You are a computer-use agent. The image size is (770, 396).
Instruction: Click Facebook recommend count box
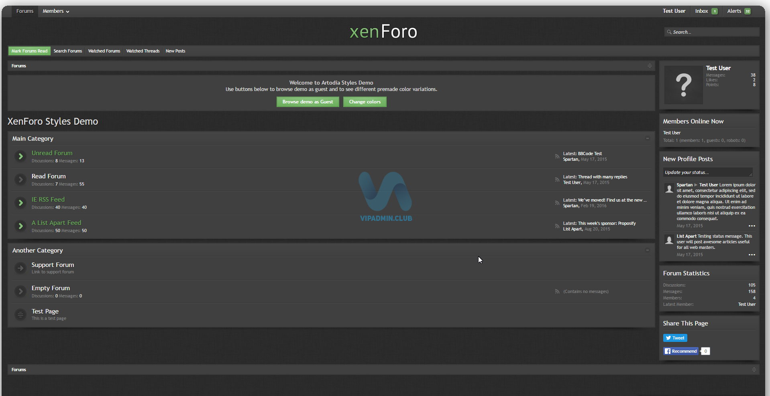[705, 351]
